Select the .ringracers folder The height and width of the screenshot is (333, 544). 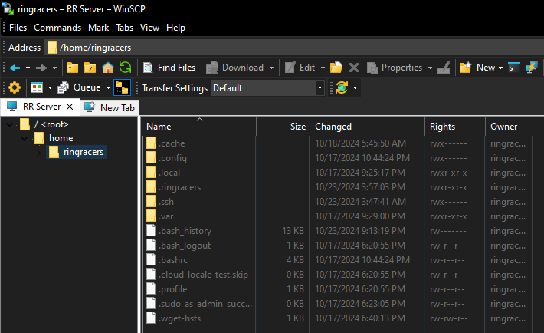[x=180, y=187]
